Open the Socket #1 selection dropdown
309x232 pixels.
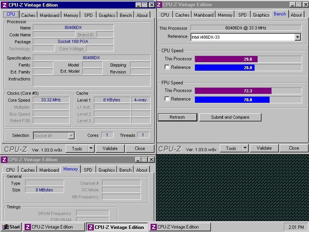click(71, 136)
